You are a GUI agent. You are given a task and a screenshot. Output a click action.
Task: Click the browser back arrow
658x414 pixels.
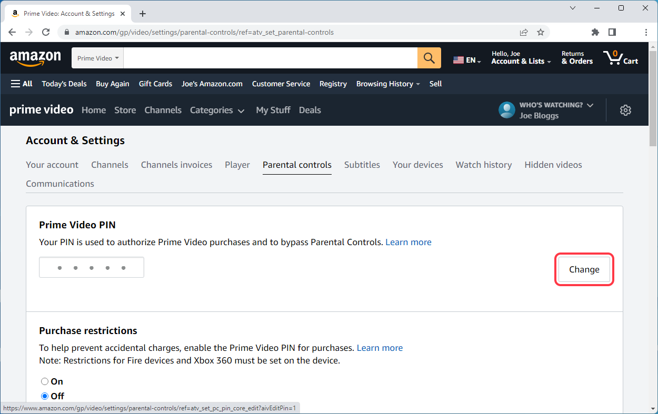coord(12,32)
